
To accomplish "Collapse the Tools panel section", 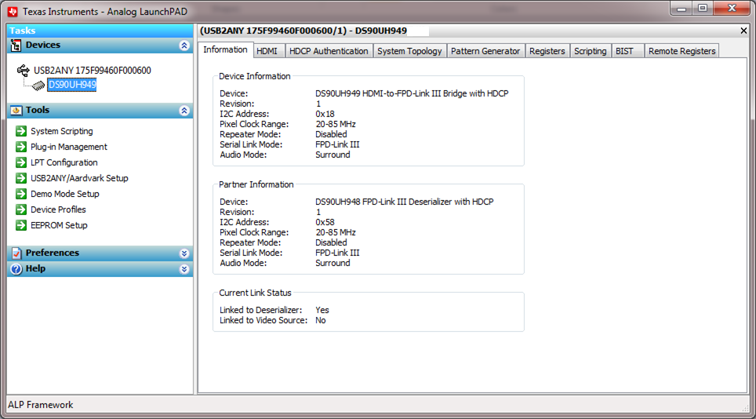I will tap(184, 111).
